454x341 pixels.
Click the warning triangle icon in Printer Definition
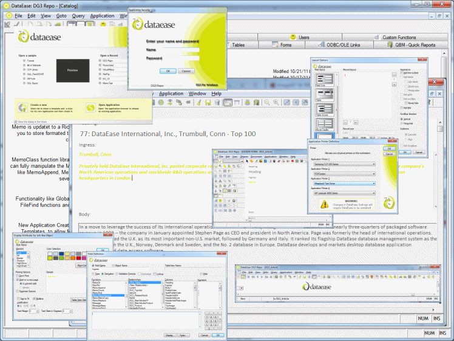(325, 204)
